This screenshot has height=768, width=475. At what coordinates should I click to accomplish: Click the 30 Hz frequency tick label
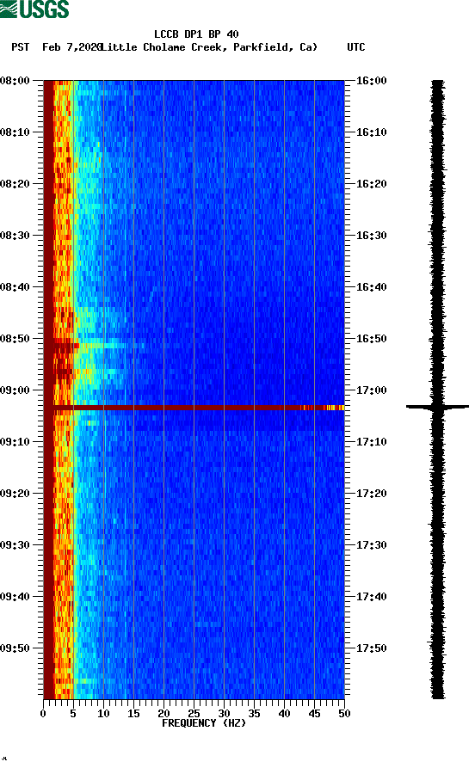[x=224, y=714]
